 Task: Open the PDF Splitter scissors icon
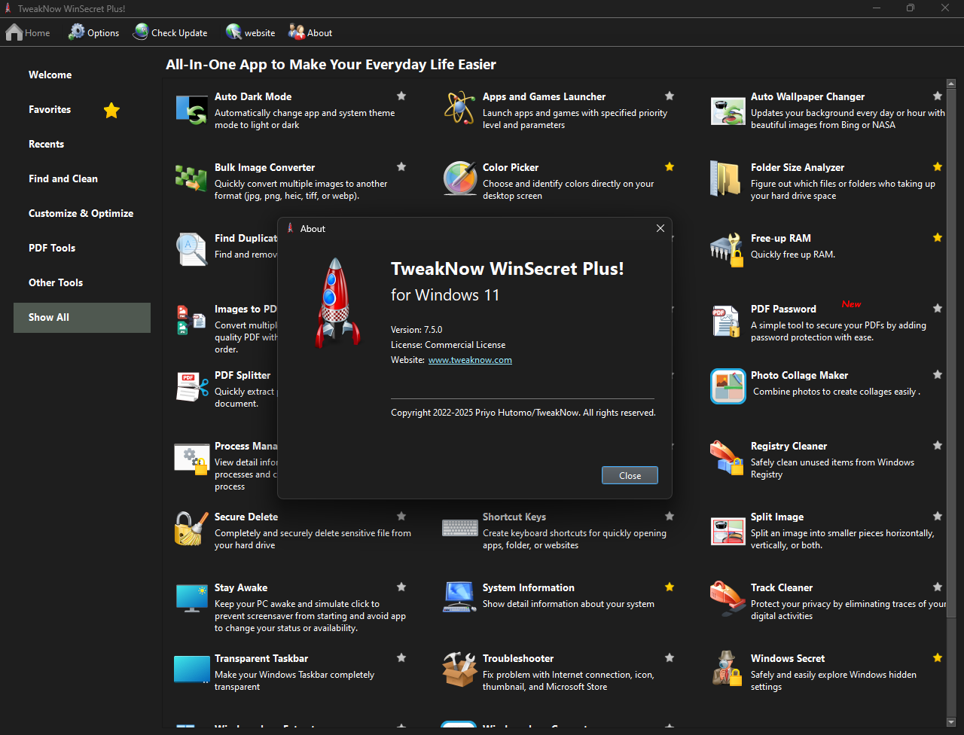(x=192, y=386)
